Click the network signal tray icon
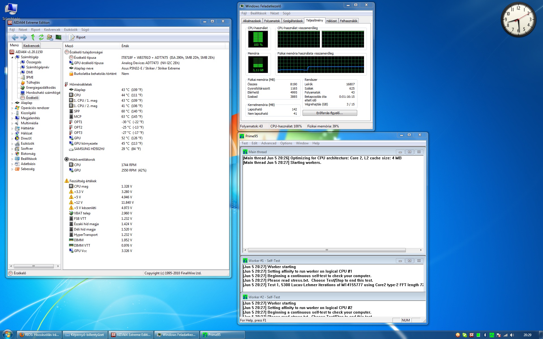The height and width of the screenshot is (339, 543). (505, 335)
